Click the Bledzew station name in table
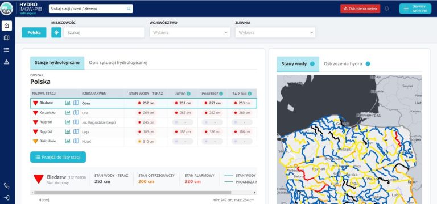The height and width of the screenshot is (204, 437). pyautogui.click(x=46, y=103)
